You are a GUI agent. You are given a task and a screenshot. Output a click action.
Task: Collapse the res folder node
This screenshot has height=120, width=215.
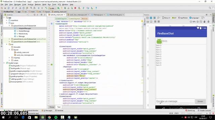tap(7, 44)
